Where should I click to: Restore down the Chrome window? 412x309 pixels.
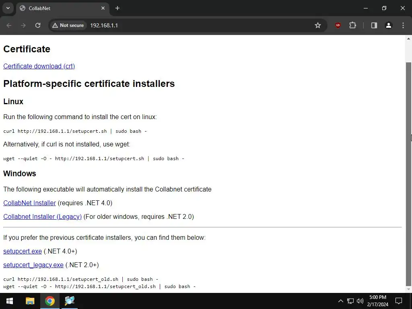pos(384,8)
